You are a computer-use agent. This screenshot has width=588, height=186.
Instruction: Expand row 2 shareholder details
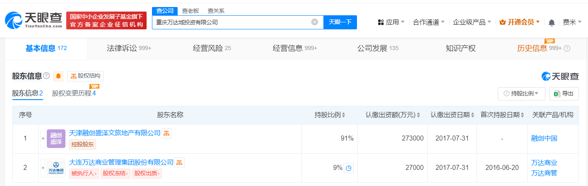pyautogui.click(x=43, y=168)
